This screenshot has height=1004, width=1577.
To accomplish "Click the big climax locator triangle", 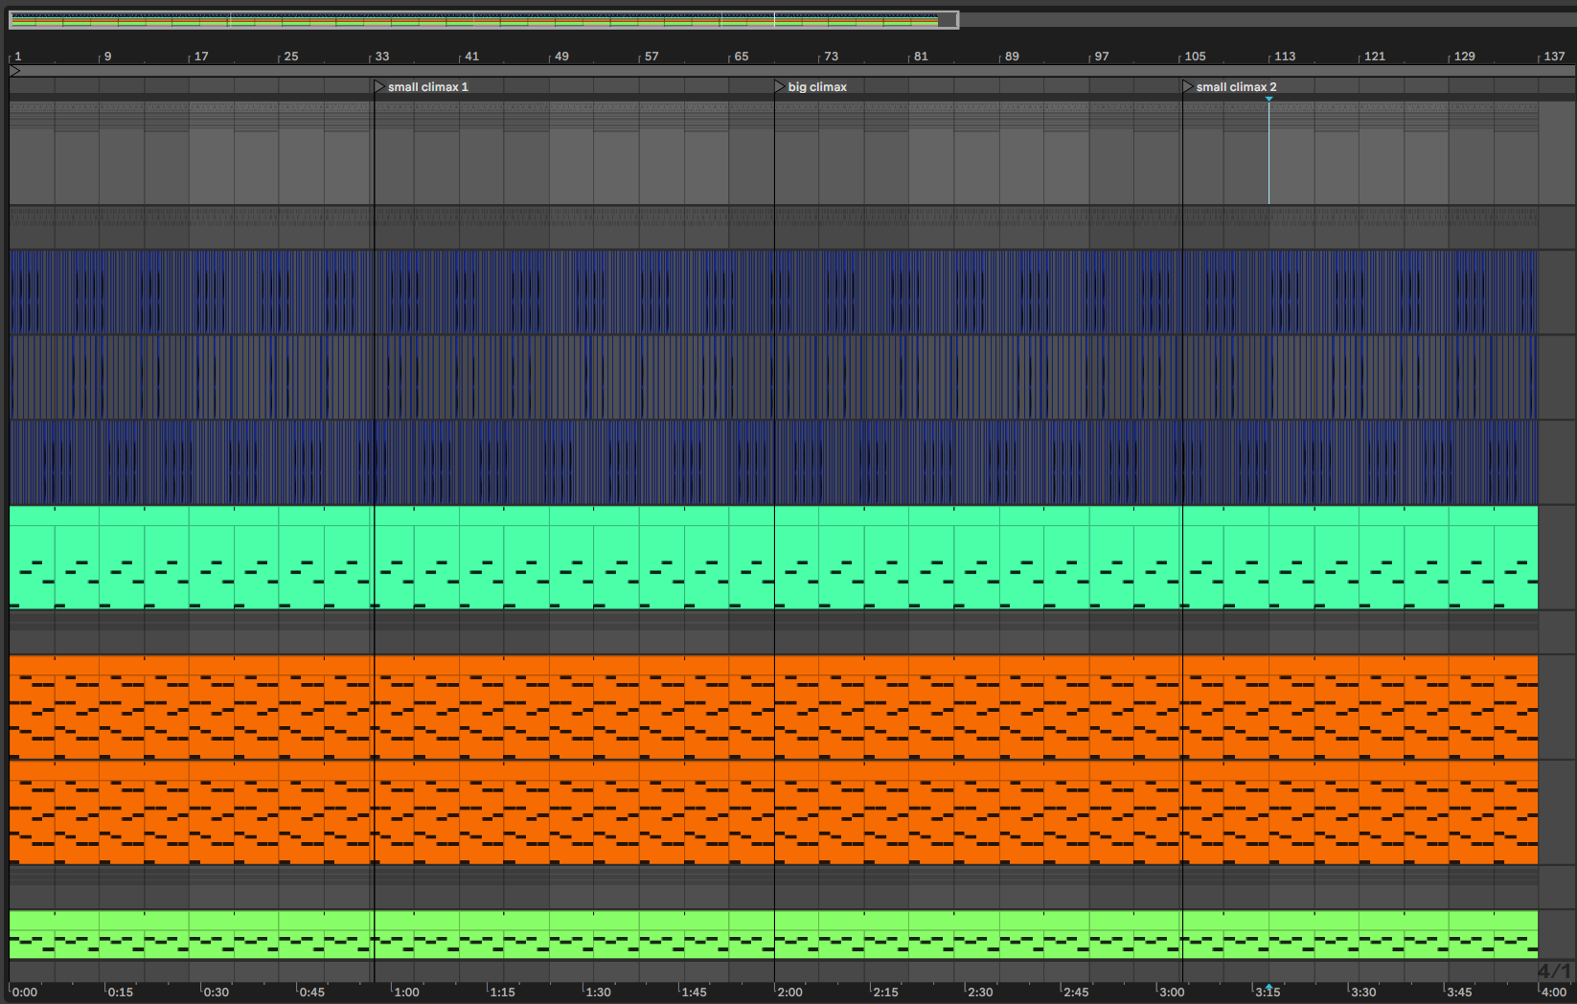I will [780, 87].
